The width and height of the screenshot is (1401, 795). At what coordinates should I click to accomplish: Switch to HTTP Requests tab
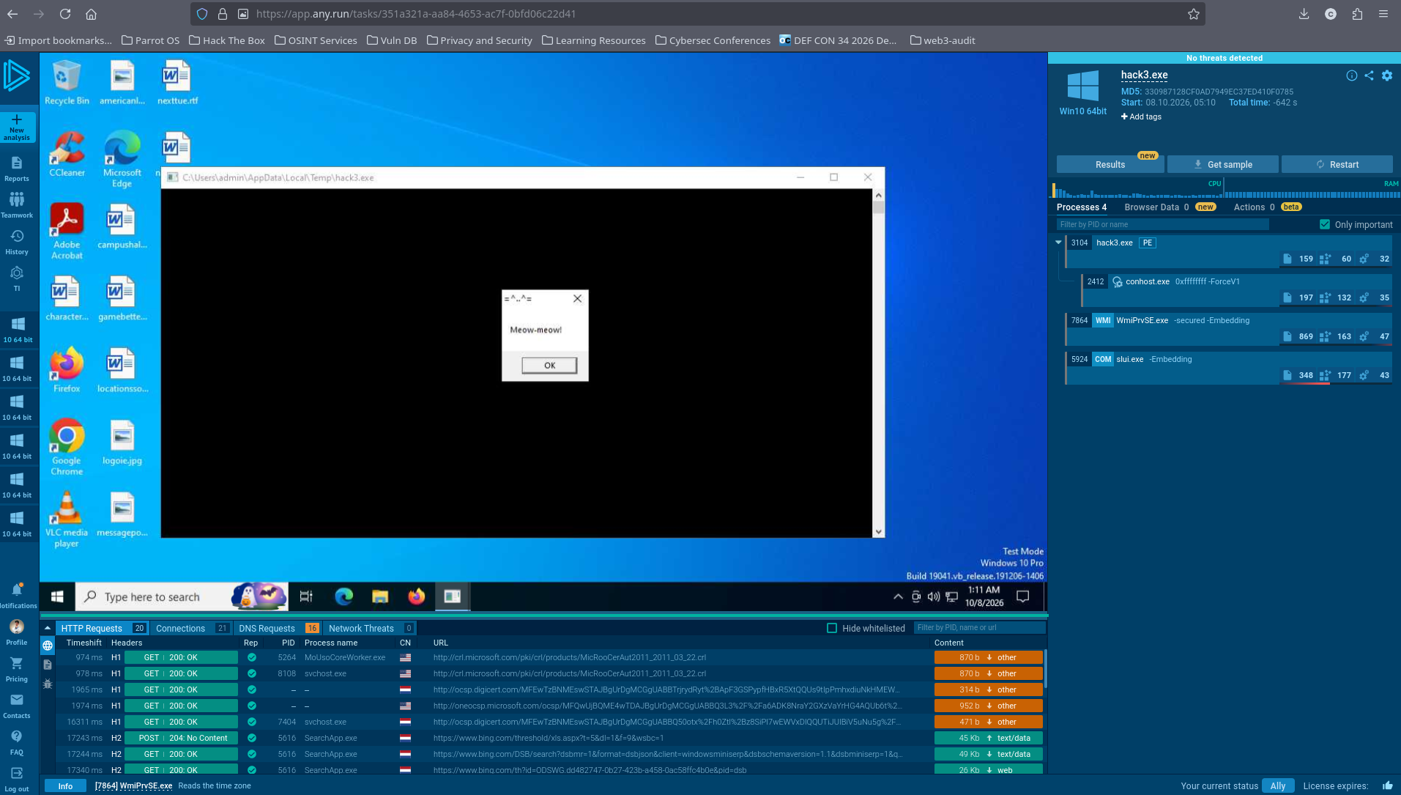[103, 628]
